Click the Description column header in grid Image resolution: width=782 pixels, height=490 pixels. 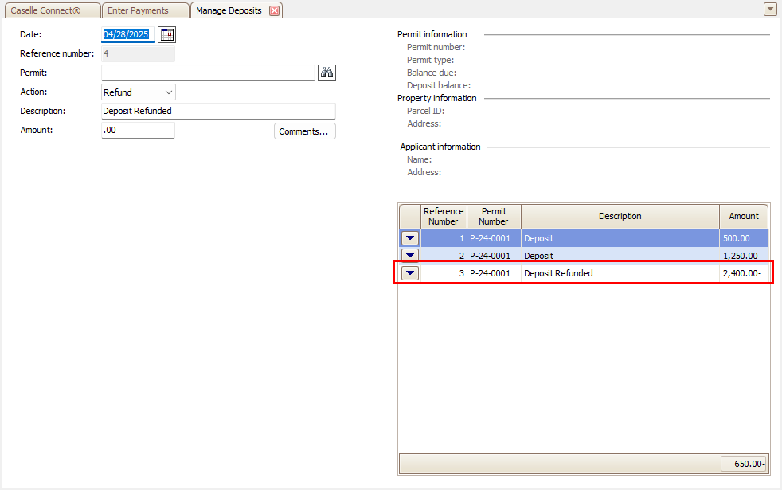point(620,216)
